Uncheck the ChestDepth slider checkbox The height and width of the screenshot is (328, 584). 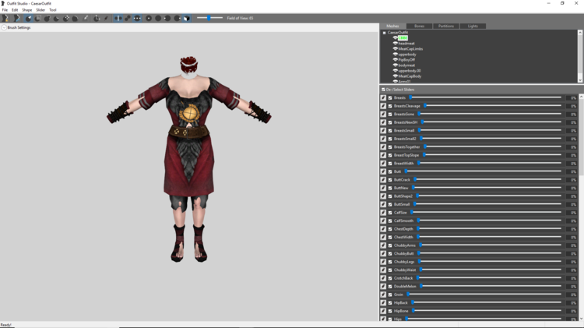(390, 229)
